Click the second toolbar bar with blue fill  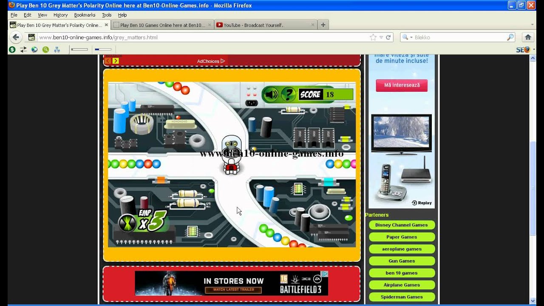click(x=103, y=50)
